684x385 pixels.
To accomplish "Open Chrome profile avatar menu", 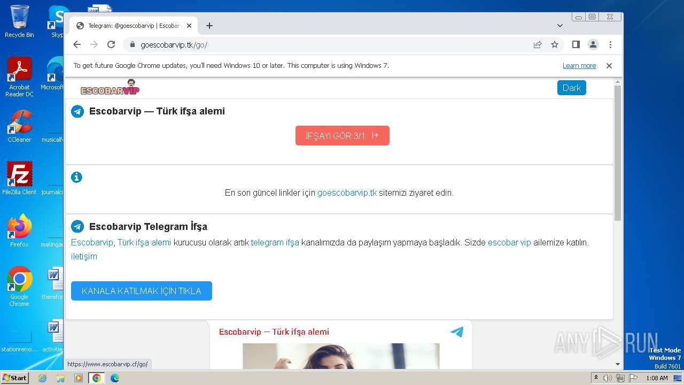I will pos(593,44).
